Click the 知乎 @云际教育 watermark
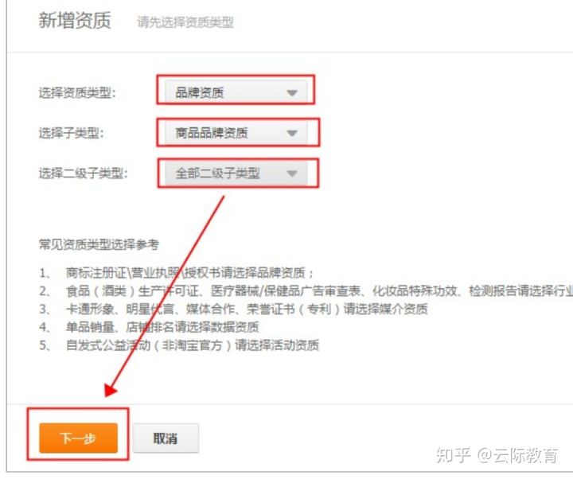573x479 pixels. pyautogui.click(x=497, y=456)
